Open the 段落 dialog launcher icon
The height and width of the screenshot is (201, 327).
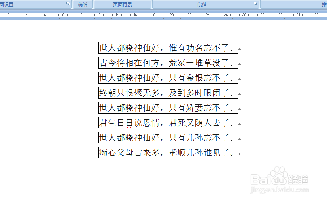point(255,4)
